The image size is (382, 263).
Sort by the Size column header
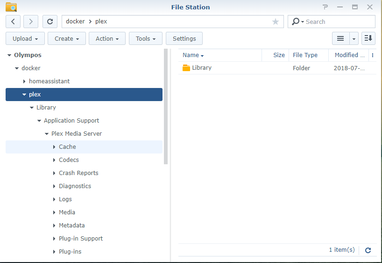click(276, 55)
